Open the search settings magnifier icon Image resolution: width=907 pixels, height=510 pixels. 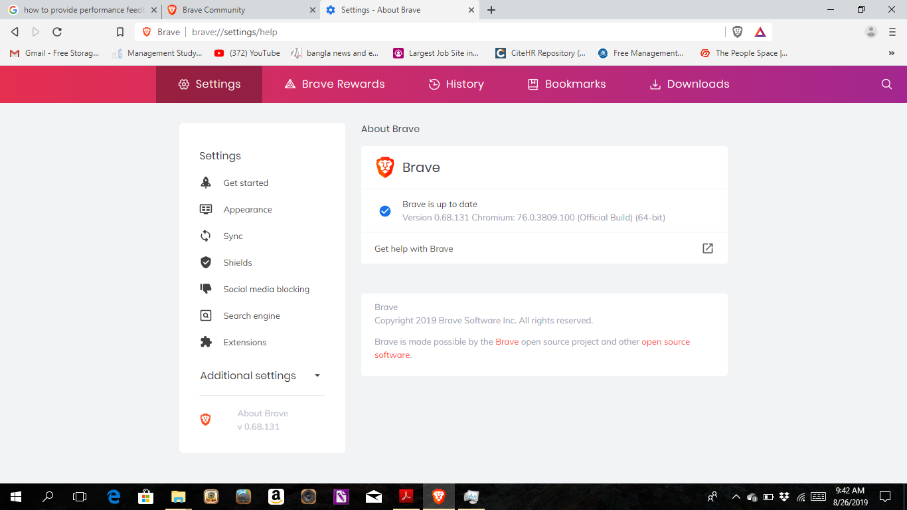point(886,84)
